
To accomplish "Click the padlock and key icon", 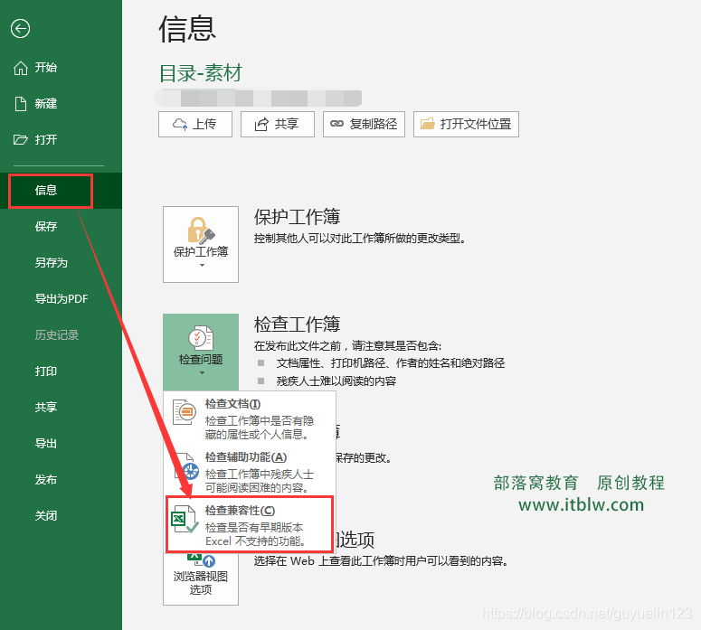I will (201, 230).
